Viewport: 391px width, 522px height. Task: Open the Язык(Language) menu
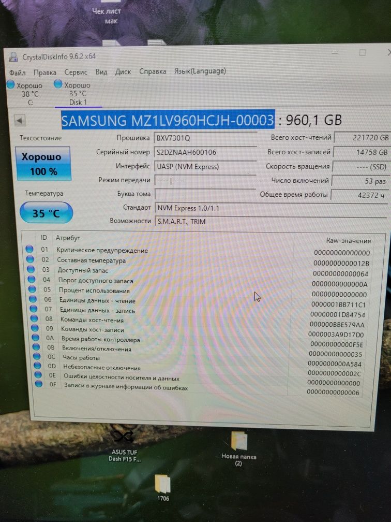point(200,71)
